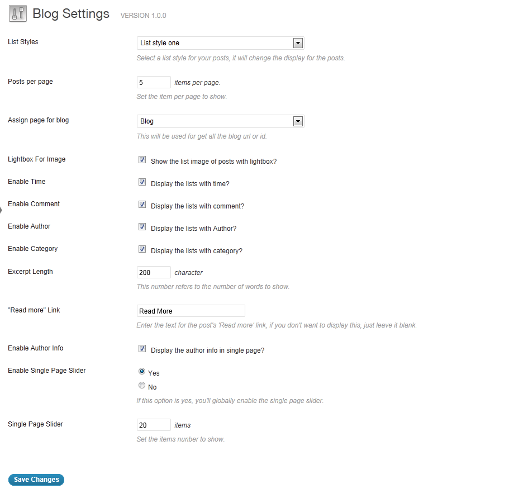Click the List Styles dropdown arrow button
The width and height of the screenshot is (514, 493).
coord(298,43)
